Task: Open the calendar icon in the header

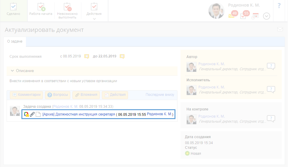Action: (x=255, y=16)
